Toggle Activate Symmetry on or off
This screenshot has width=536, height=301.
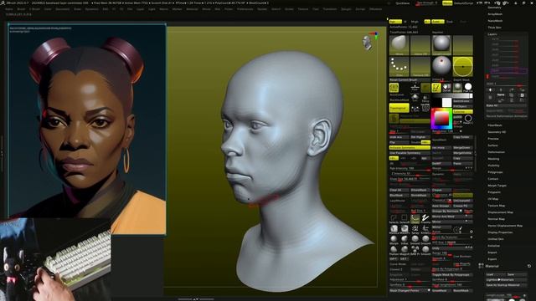tap(410, 148)
